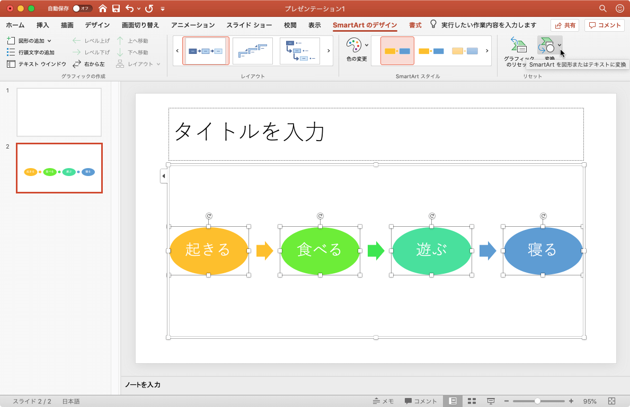Click the 変換 SmartArt convert icon
630x407 pixels.
pyautogui.click(x=547, y=45)
